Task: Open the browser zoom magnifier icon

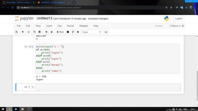Action: click(166, 7)
